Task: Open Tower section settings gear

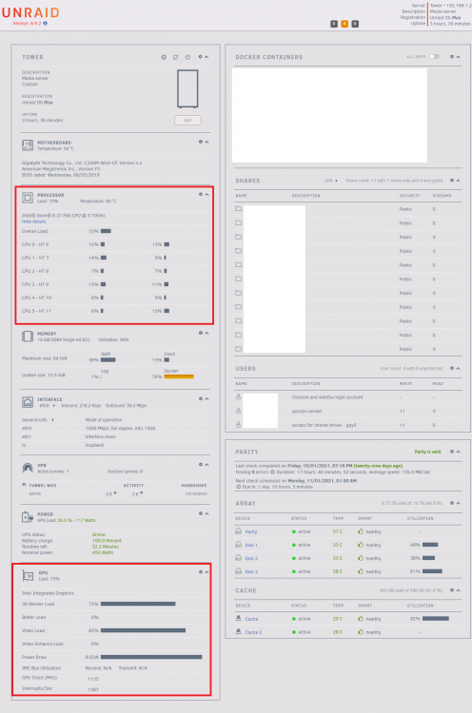Action: pos(200,57)
